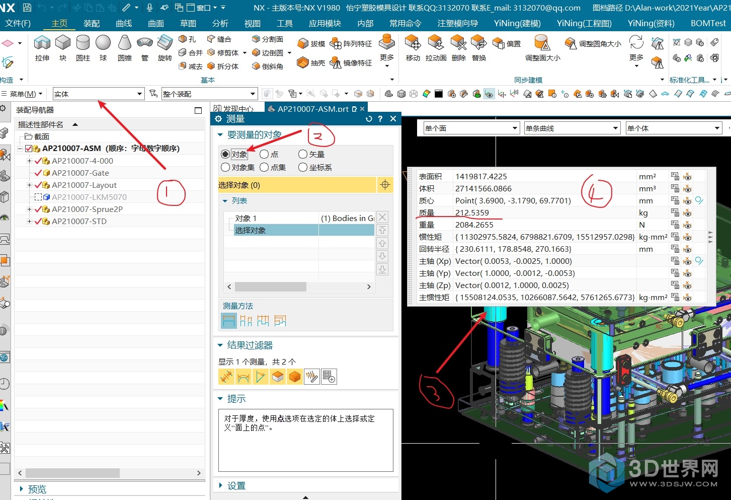
Task: Apply 合并 unite boolean
Action: coord(191,52)
